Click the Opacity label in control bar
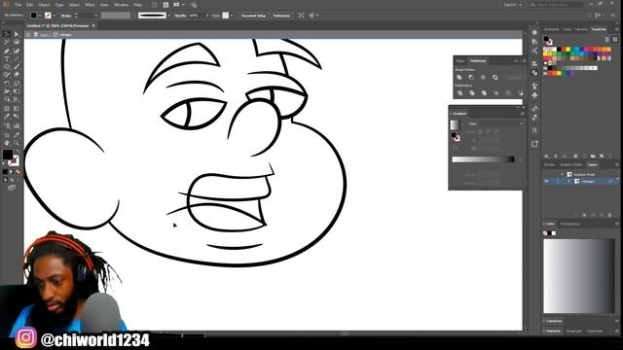The image size is (623, 350). point(180,16)
